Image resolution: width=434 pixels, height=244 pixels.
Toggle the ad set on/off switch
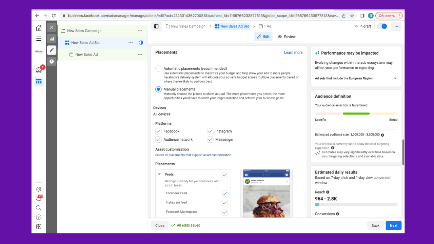click(x=382, y=26)
